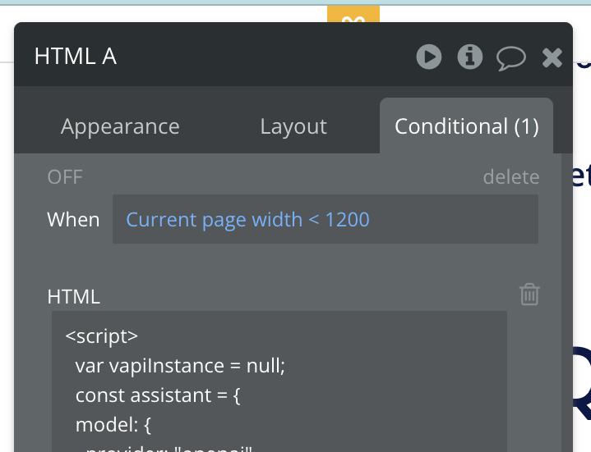
Task: Open the comments speech bubble icon
Action: [511, 57]
